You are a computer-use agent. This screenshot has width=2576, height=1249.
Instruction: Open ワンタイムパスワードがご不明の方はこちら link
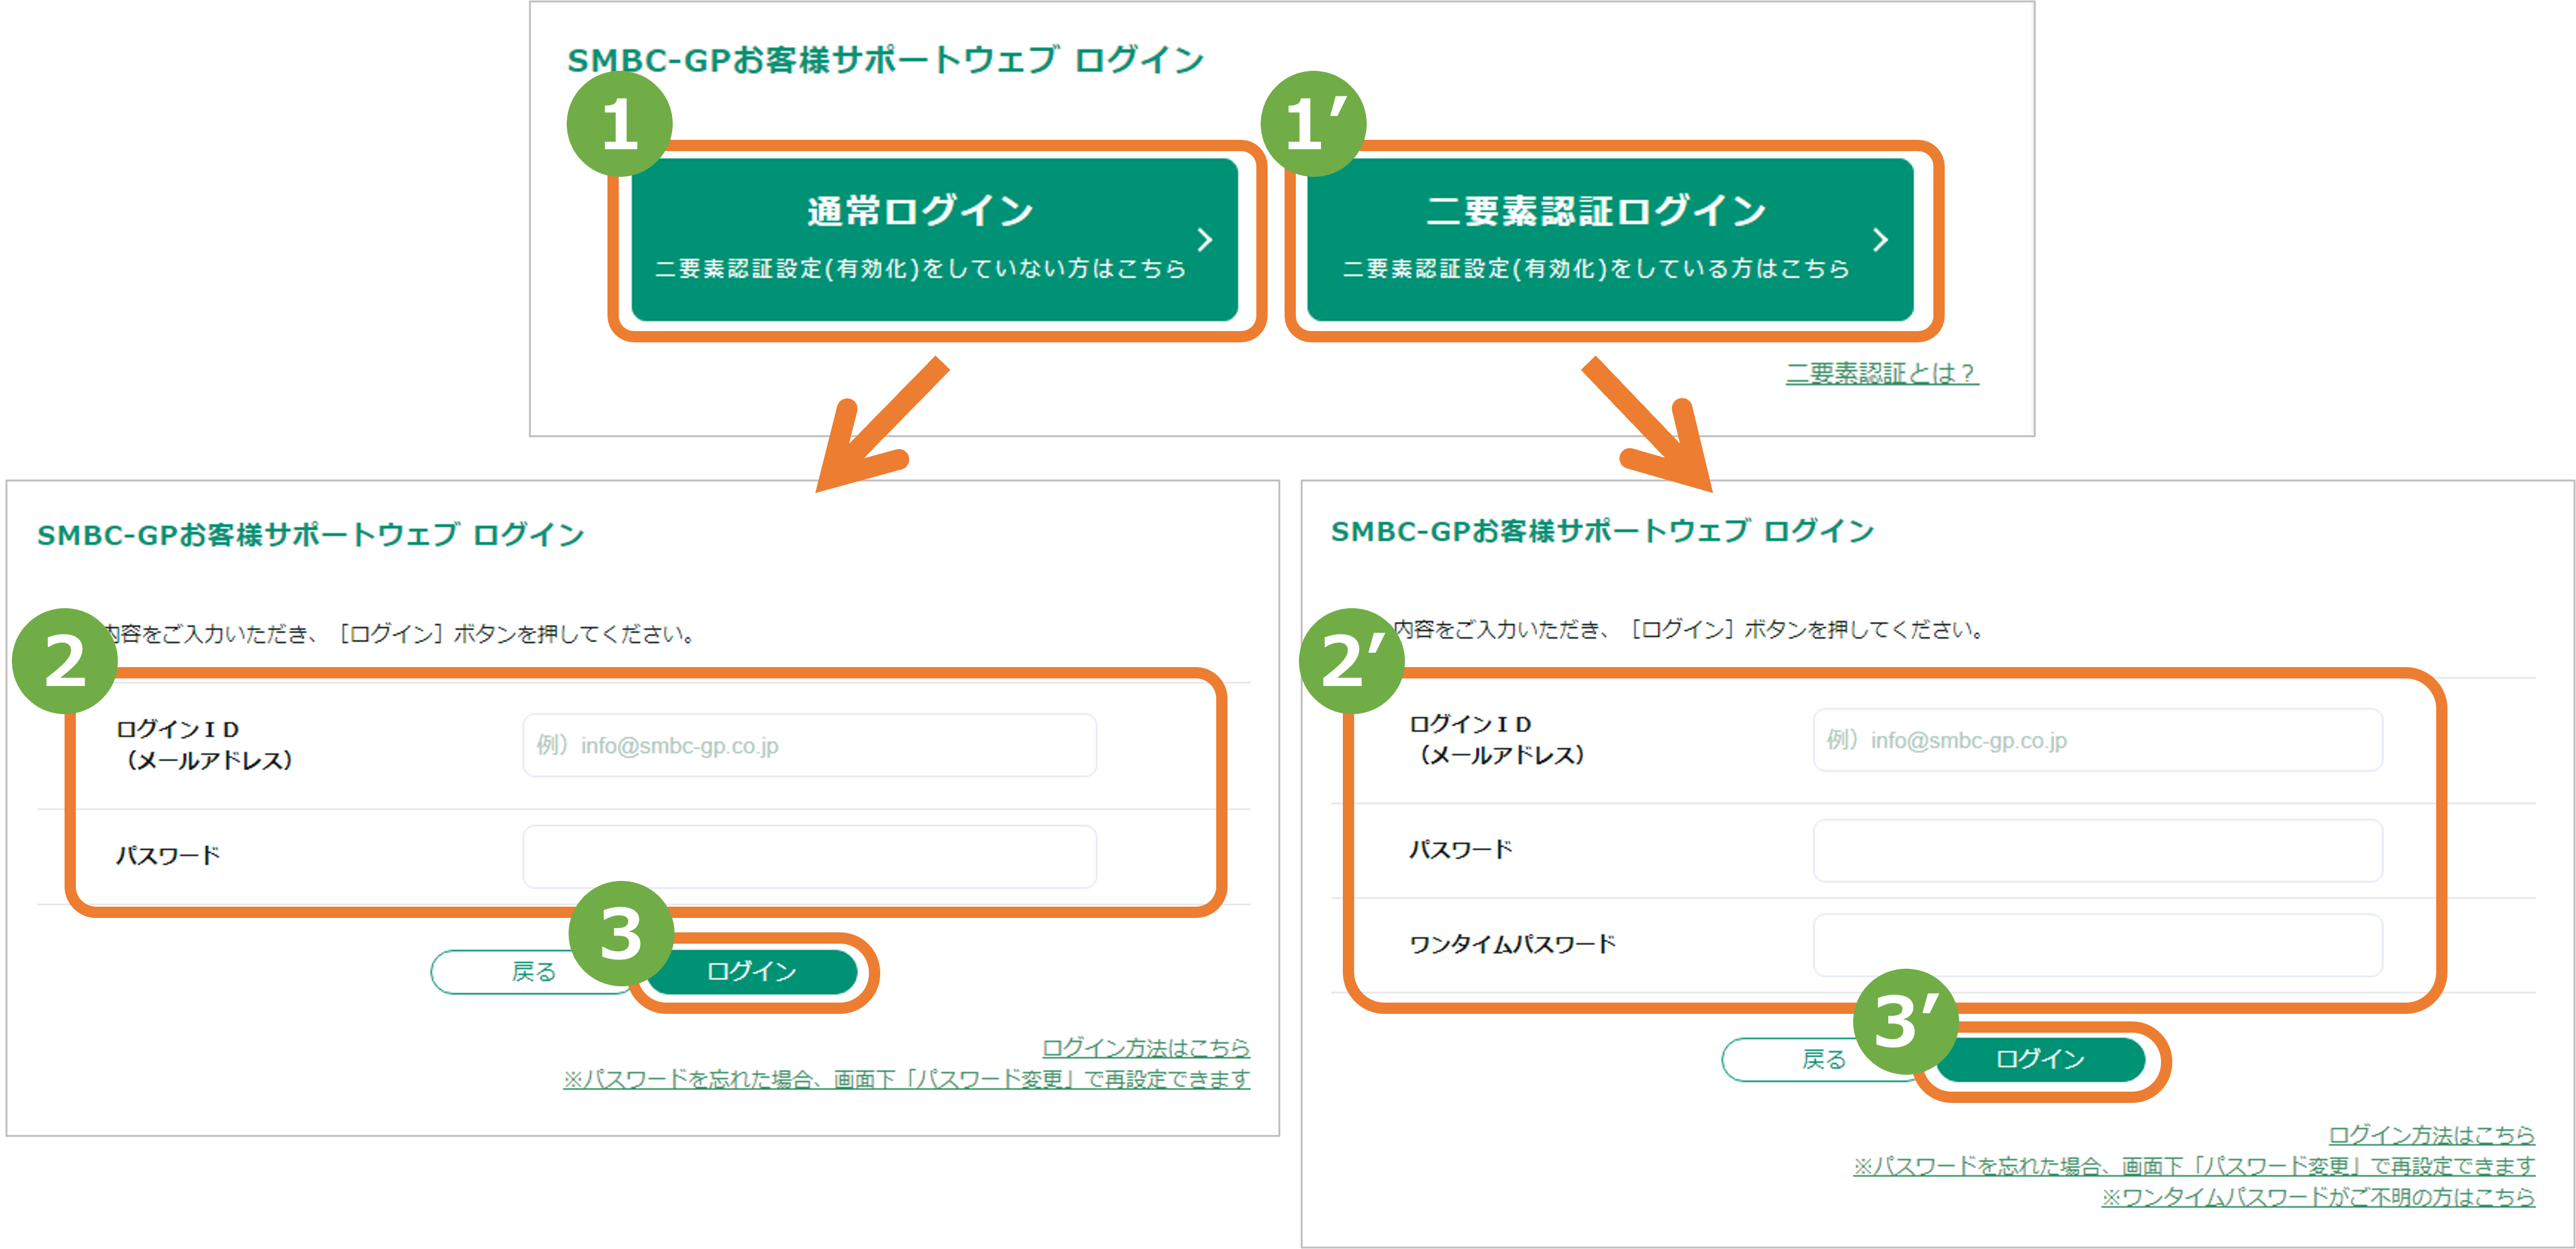[2318, 1196]
